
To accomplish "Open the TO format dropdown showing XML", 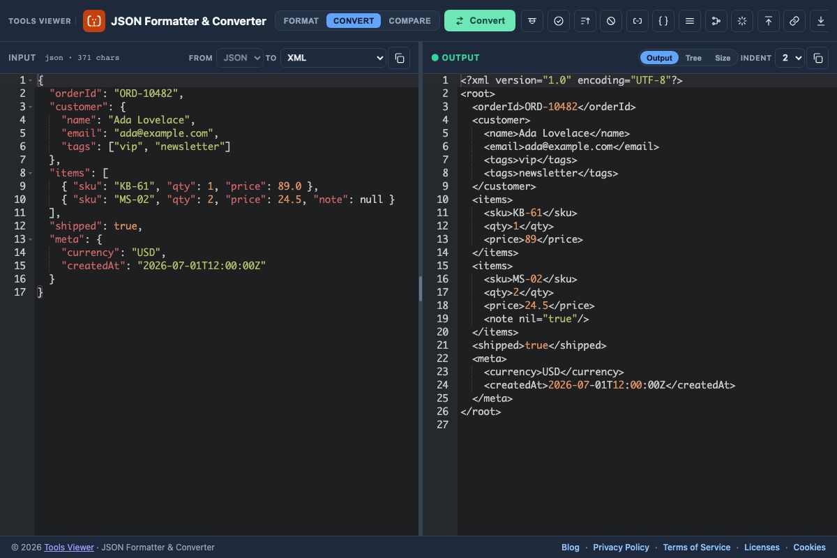I will click(x=333, y=58).
